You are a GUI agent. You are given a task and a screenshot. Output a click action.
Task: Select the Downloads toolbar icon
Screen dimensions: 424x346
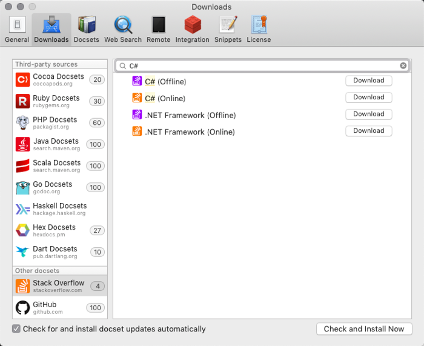[x=51, y=25]
